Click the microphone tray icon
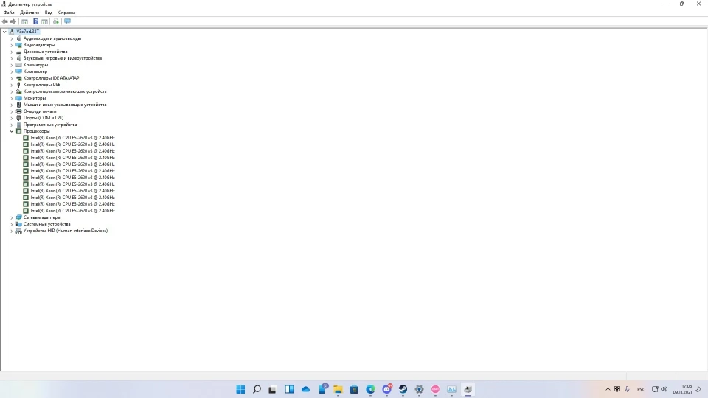Screen dimensions: 708x398 [x=627, y=389]
